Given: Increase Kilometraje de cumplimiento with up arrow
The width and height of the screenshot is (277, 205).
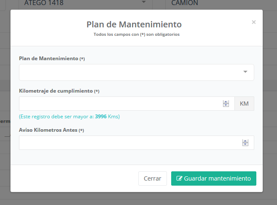Looking at the screenshot, I should click(226, 102).
